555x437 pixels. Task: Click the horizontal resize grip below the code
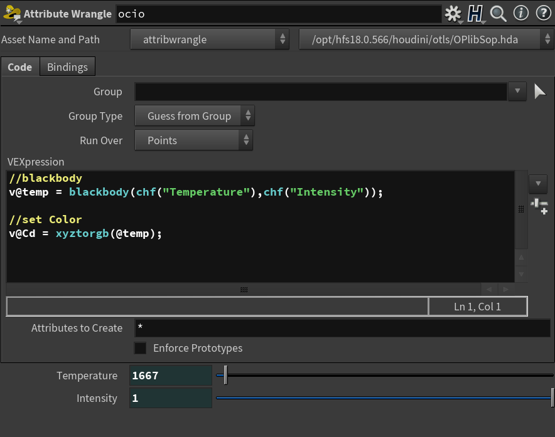[x=244, y=290]
